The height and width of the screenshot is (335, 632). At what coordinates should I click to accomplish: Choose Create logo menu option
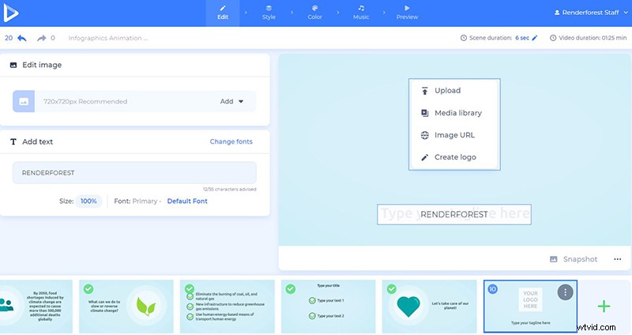pyautogui.click(x=454, y=157)
